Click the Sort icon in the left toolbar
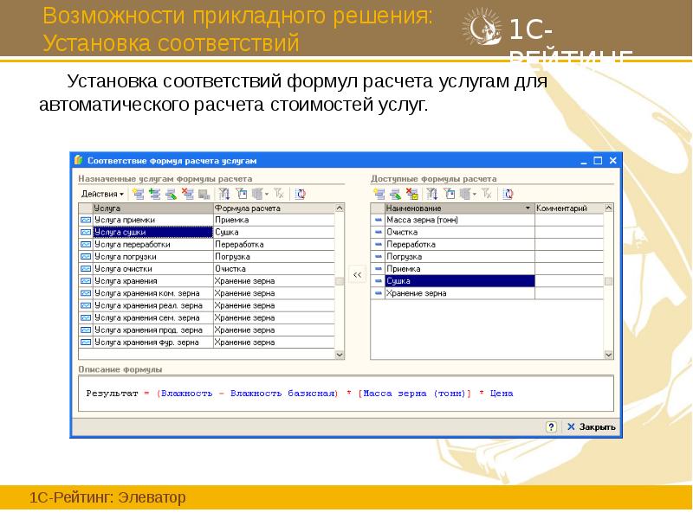Viewport: 693px width, 519px height. [x=225, y=192]
